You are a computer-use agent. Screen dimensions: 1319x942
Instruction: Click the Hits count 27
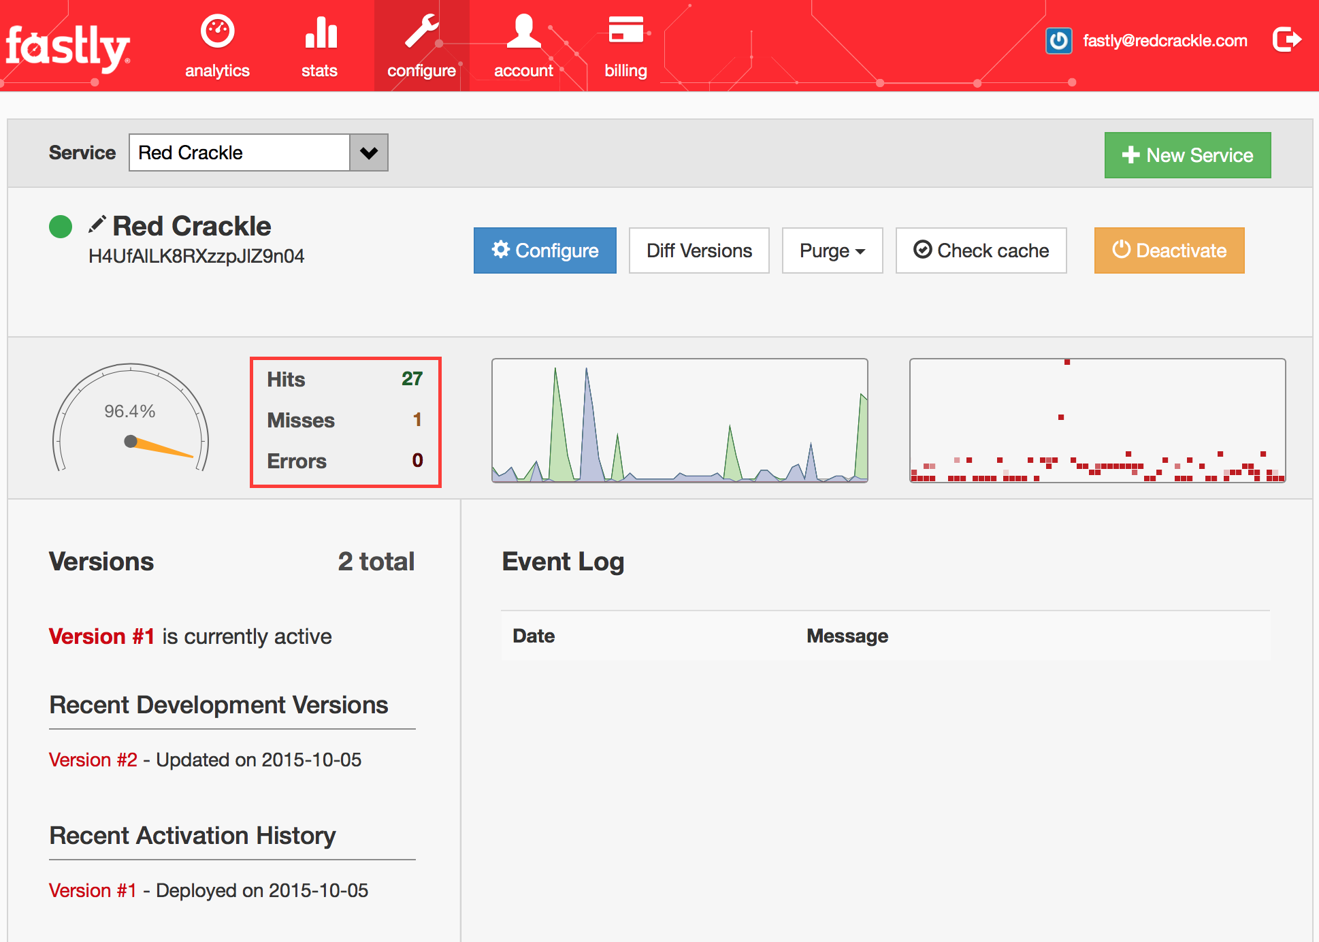[x=412, y=378]
